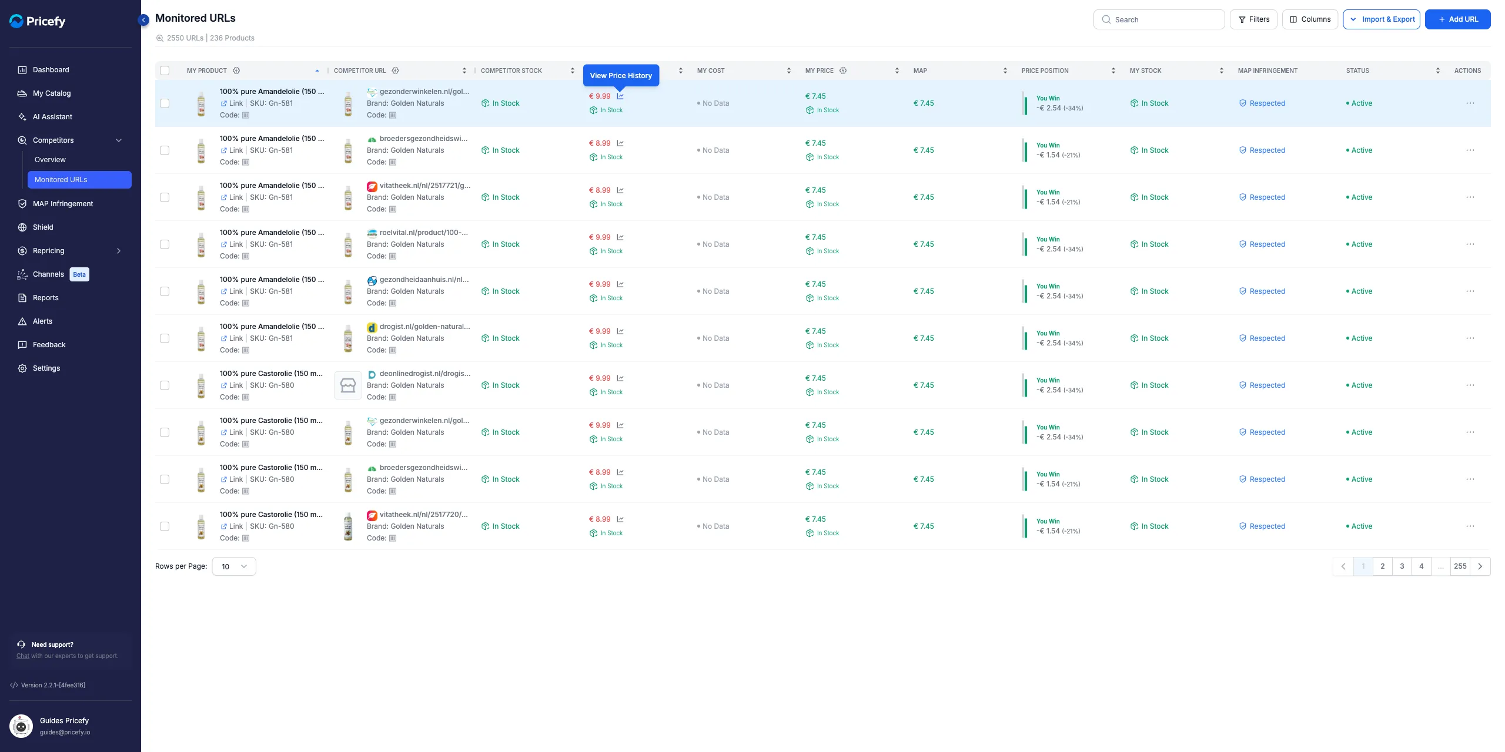Click the Add URL button
This screenshot has width=1505, height=752.
pyautogui.click(x=1457, y=19)
